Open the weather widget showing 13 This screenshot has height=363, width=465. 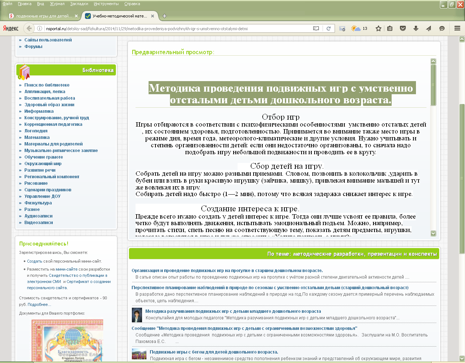(x=359, y=28)
